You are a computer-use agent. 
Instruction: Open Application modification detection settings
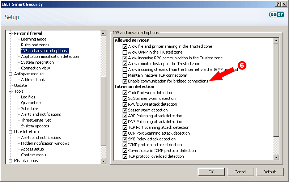click(50, 56)
